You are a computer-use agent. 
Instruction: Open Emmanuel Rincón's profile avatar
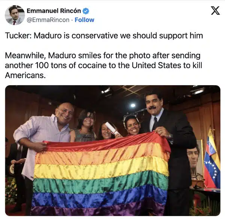click(15, 15)
